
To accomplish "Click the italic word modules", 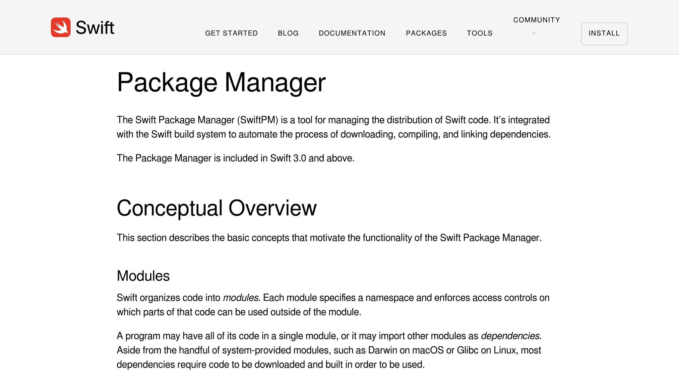I will (241, 298).
